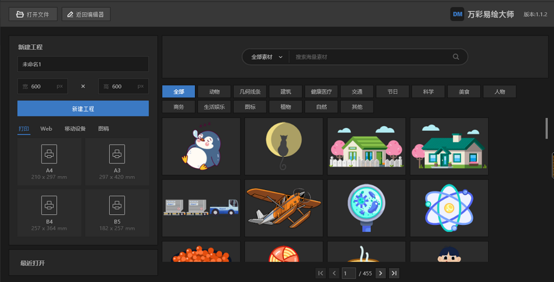This screenshot has height=282, width=554.
Task: Click the blue 新建工程 button
Action: (83, 109)
